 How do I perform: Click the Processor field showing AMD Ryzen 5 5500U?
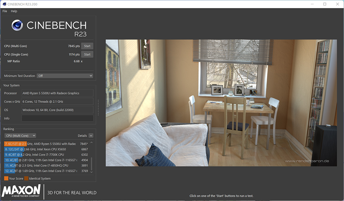coord(57,93)
